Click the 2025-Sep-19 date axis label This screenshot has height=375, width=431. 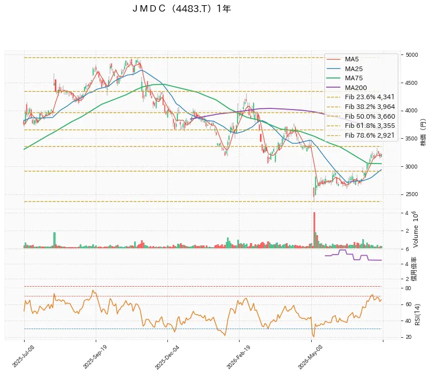coord(95,356)
